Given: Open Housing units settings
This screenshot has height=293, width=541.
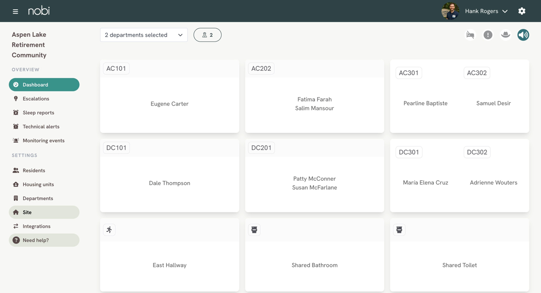Looking at the screenshot, I should (x=44, y=184).
